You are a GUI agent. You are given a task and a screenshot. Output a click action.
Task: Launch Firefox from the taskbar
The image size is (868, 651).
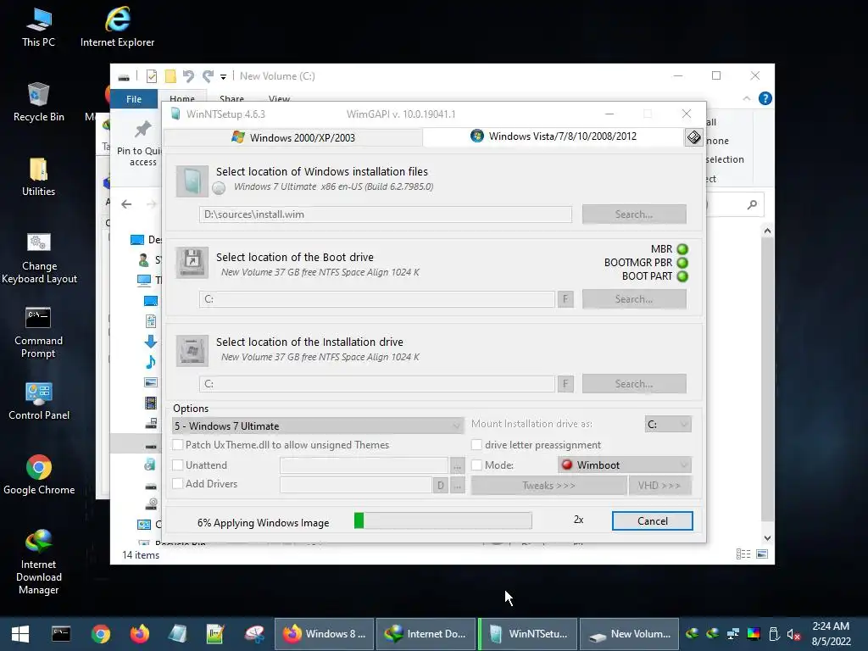point(140,634)
